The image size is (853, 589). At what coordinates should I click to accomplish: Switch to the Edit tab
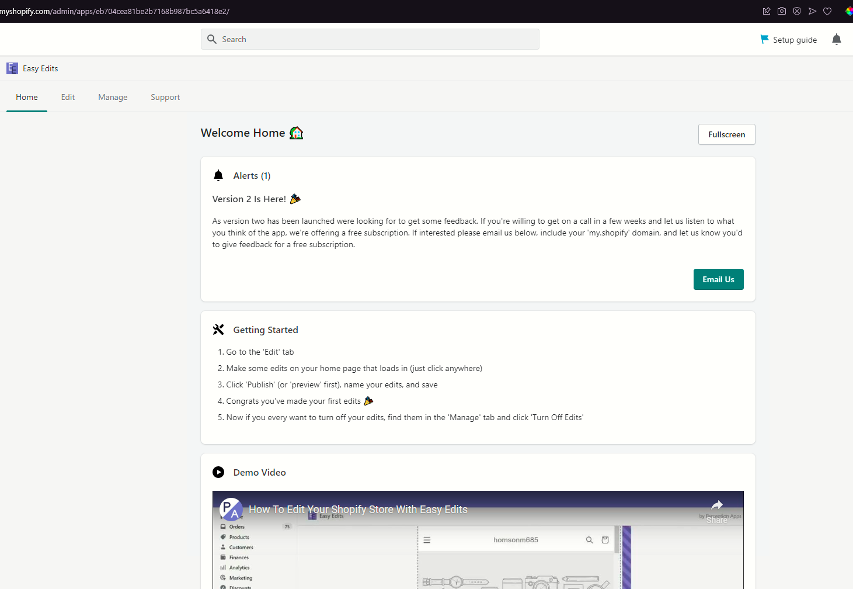point(68,97)
